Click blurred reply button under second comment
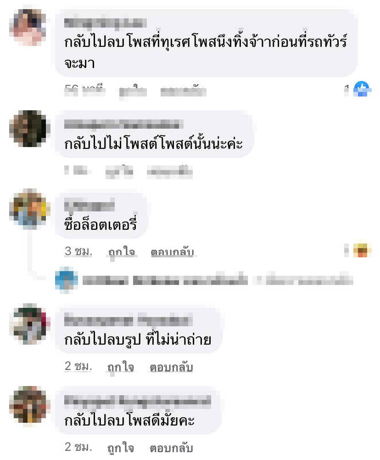This screenshot has width=380, height=460. click(x=170, y=171)
